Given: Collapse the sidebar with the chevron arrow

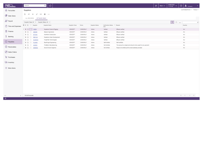Looking at the screenshot, I should point(21,95).
